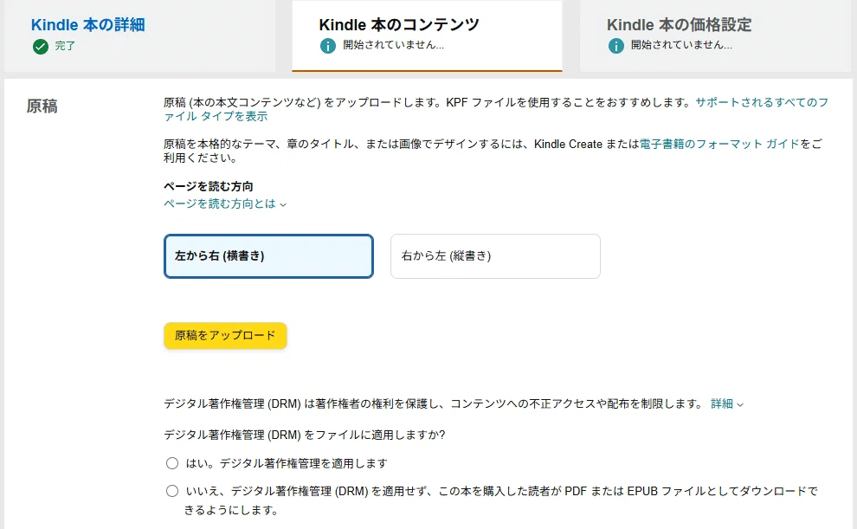Viewport: 857px width, 529px height.
Task: Choose 左から右 (横書き) reading direction
Action: pyautogui.click(x=268, y=256)
